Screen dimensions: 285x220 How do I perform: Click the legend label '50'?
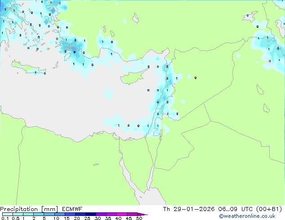[139, 218]
